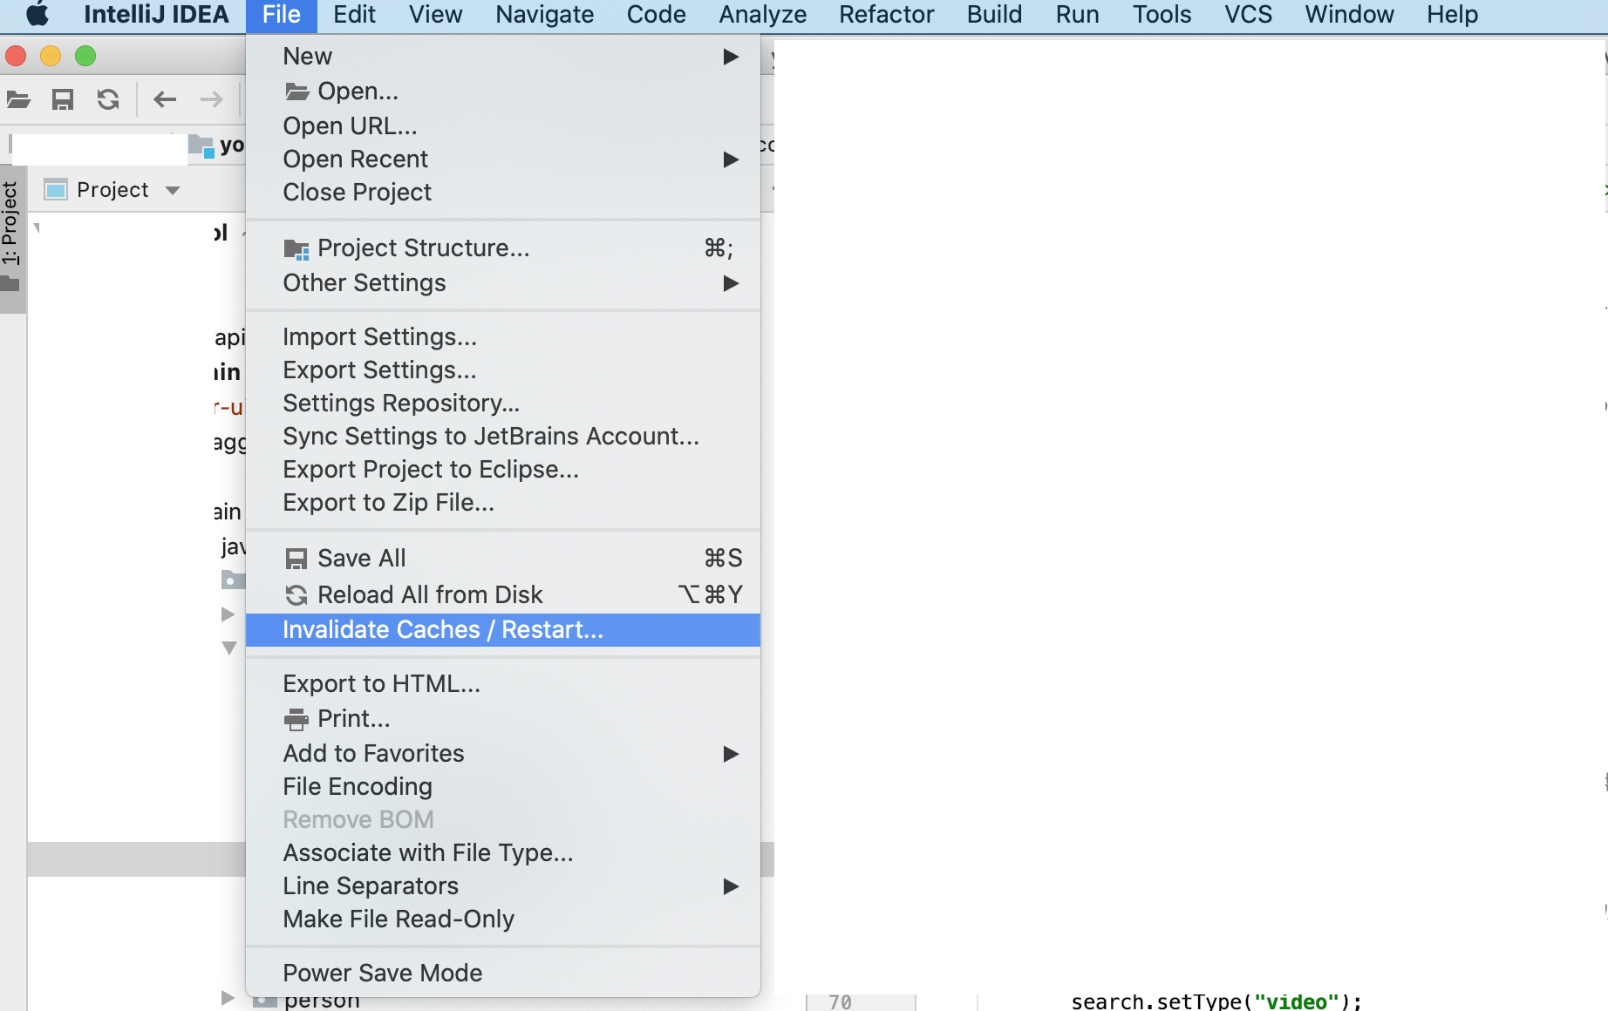Select Reload All from Disk
Image resolution: width=1608 pixels, height=1011 pixels.
coord(503,595)
